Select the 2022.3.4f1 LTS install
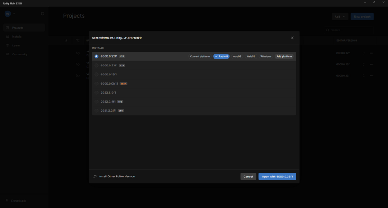Viewport: 388px width, 208px height. point(96,102)
